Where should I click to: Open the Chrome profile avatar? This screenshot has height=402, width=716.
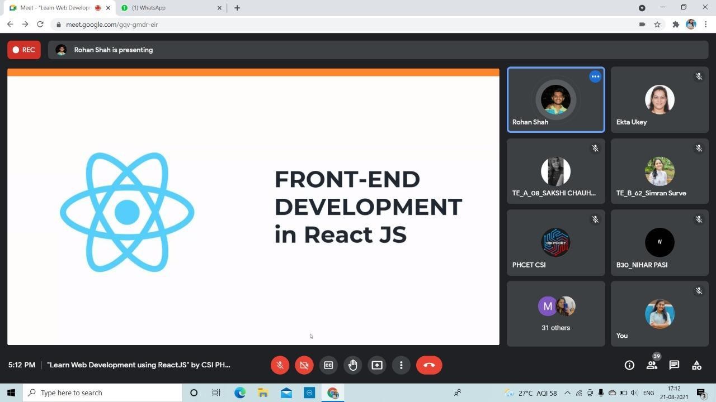[691, 25]
